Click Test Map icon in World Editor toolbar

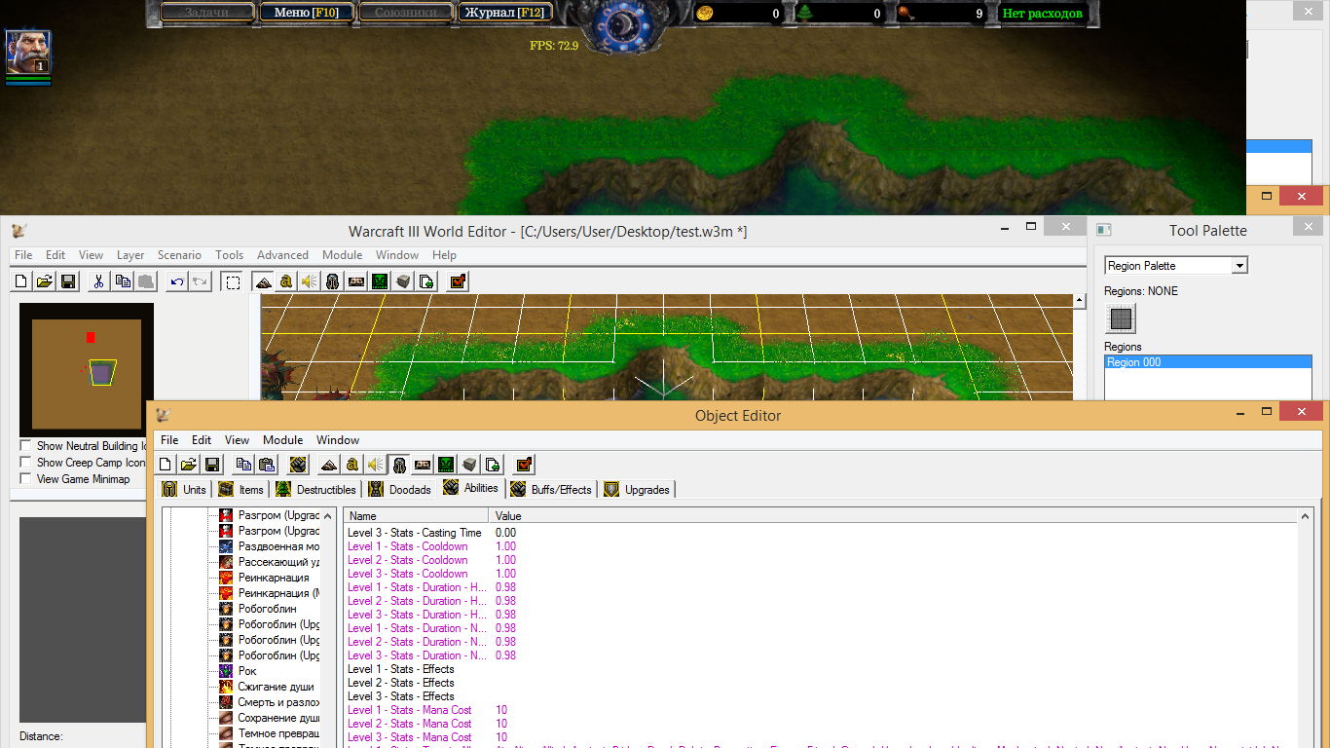[x=458, y=281]
